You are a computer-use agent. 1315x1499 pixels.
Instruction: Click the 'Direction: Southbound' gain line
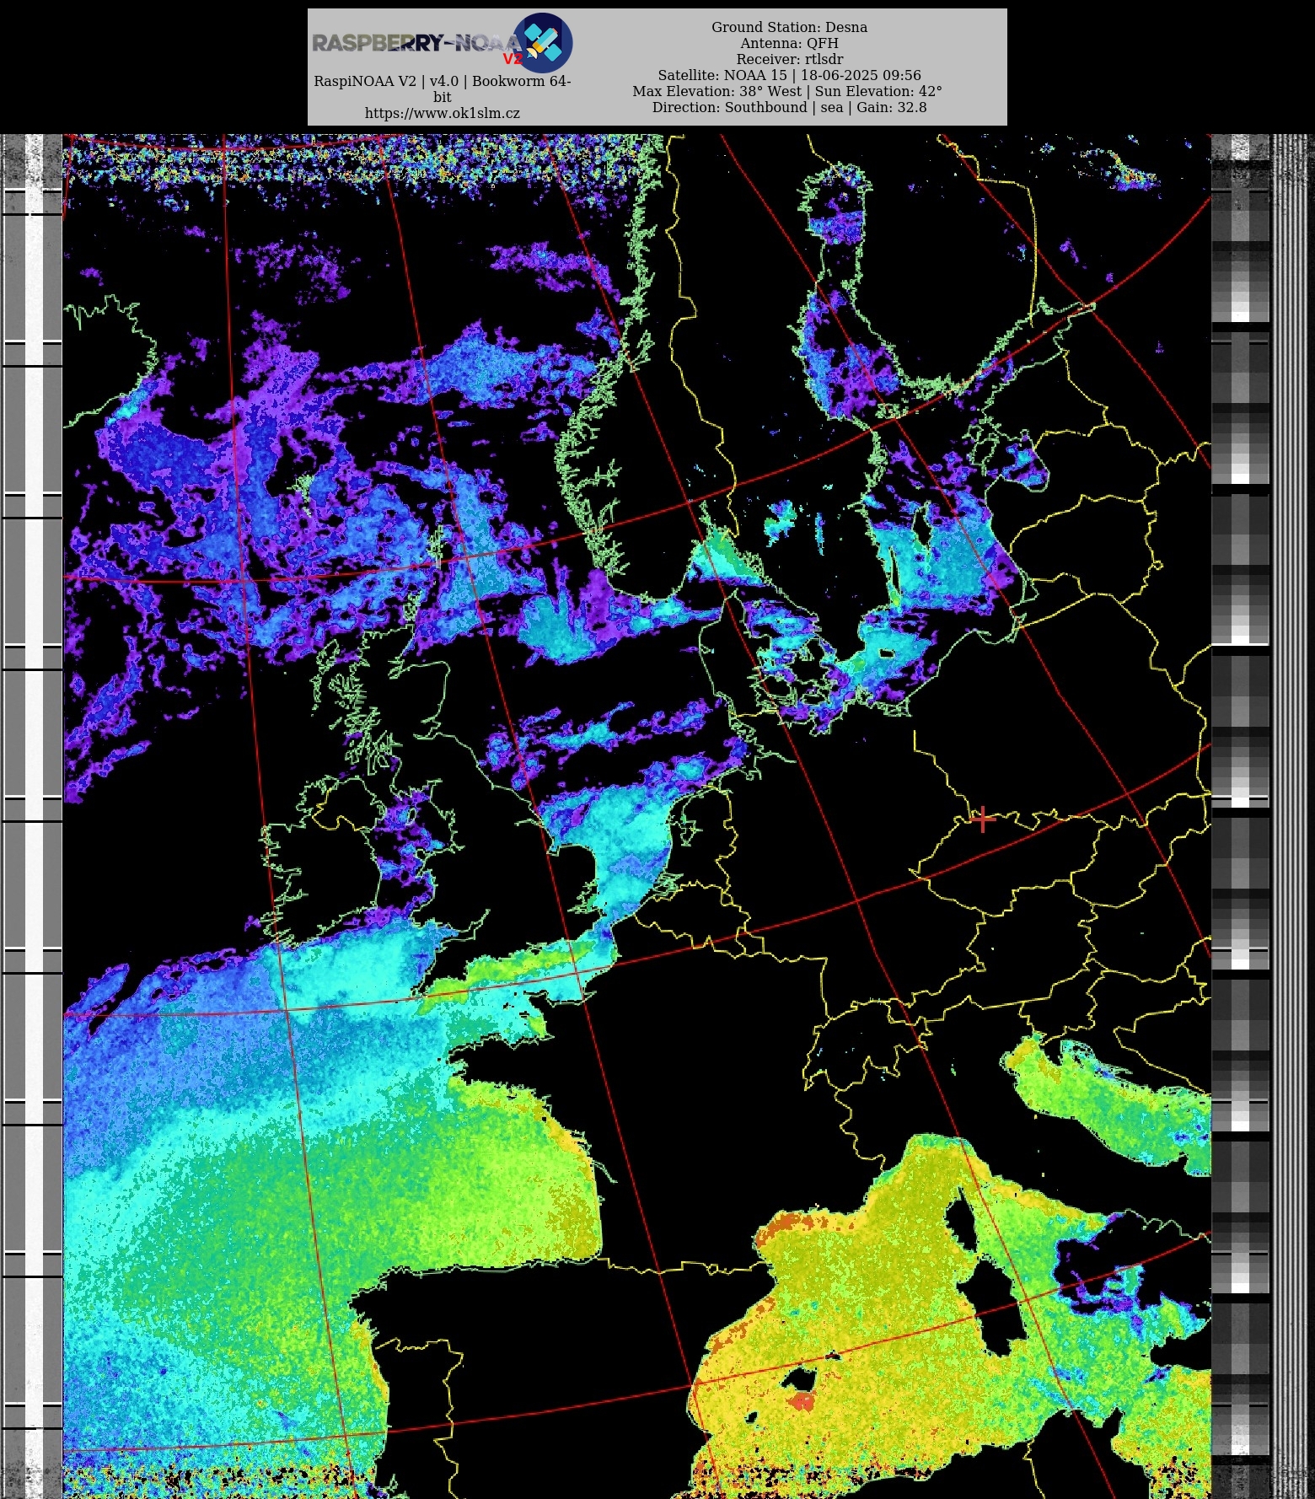pyautogui.click(x=789, y=107)
